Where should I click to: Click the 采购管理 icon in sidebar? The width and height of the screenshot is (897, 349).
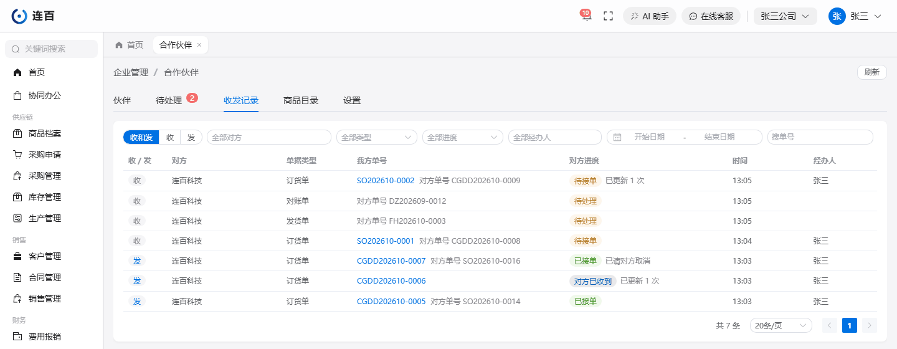(x=17, y=176)
